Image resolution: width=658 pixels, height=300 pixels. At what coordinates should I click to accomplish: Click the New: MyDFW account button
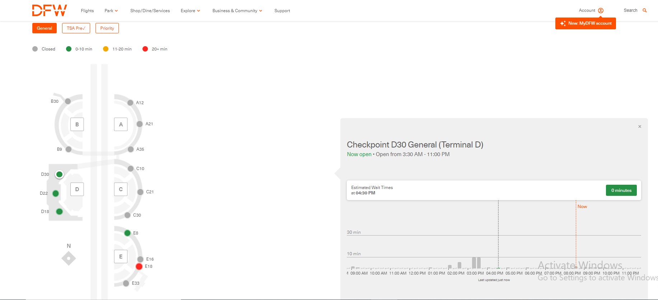pyautogui.click(x=585, y=23)
